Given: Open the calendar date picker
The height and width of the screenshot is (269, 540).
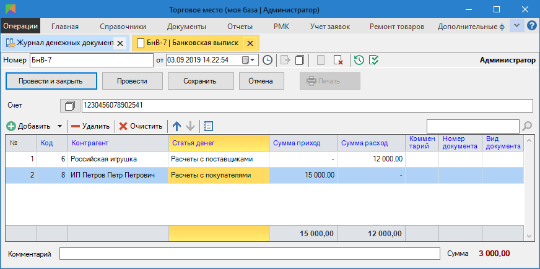Looking at the screenshot, I should pos(250,60).
